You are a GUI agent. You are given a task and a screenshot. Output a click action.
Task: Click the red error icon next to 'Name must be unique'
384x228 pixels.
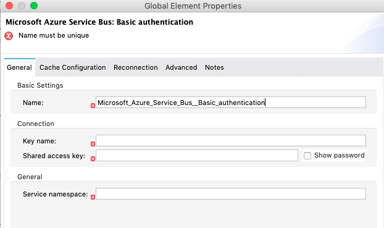(9, 36)
